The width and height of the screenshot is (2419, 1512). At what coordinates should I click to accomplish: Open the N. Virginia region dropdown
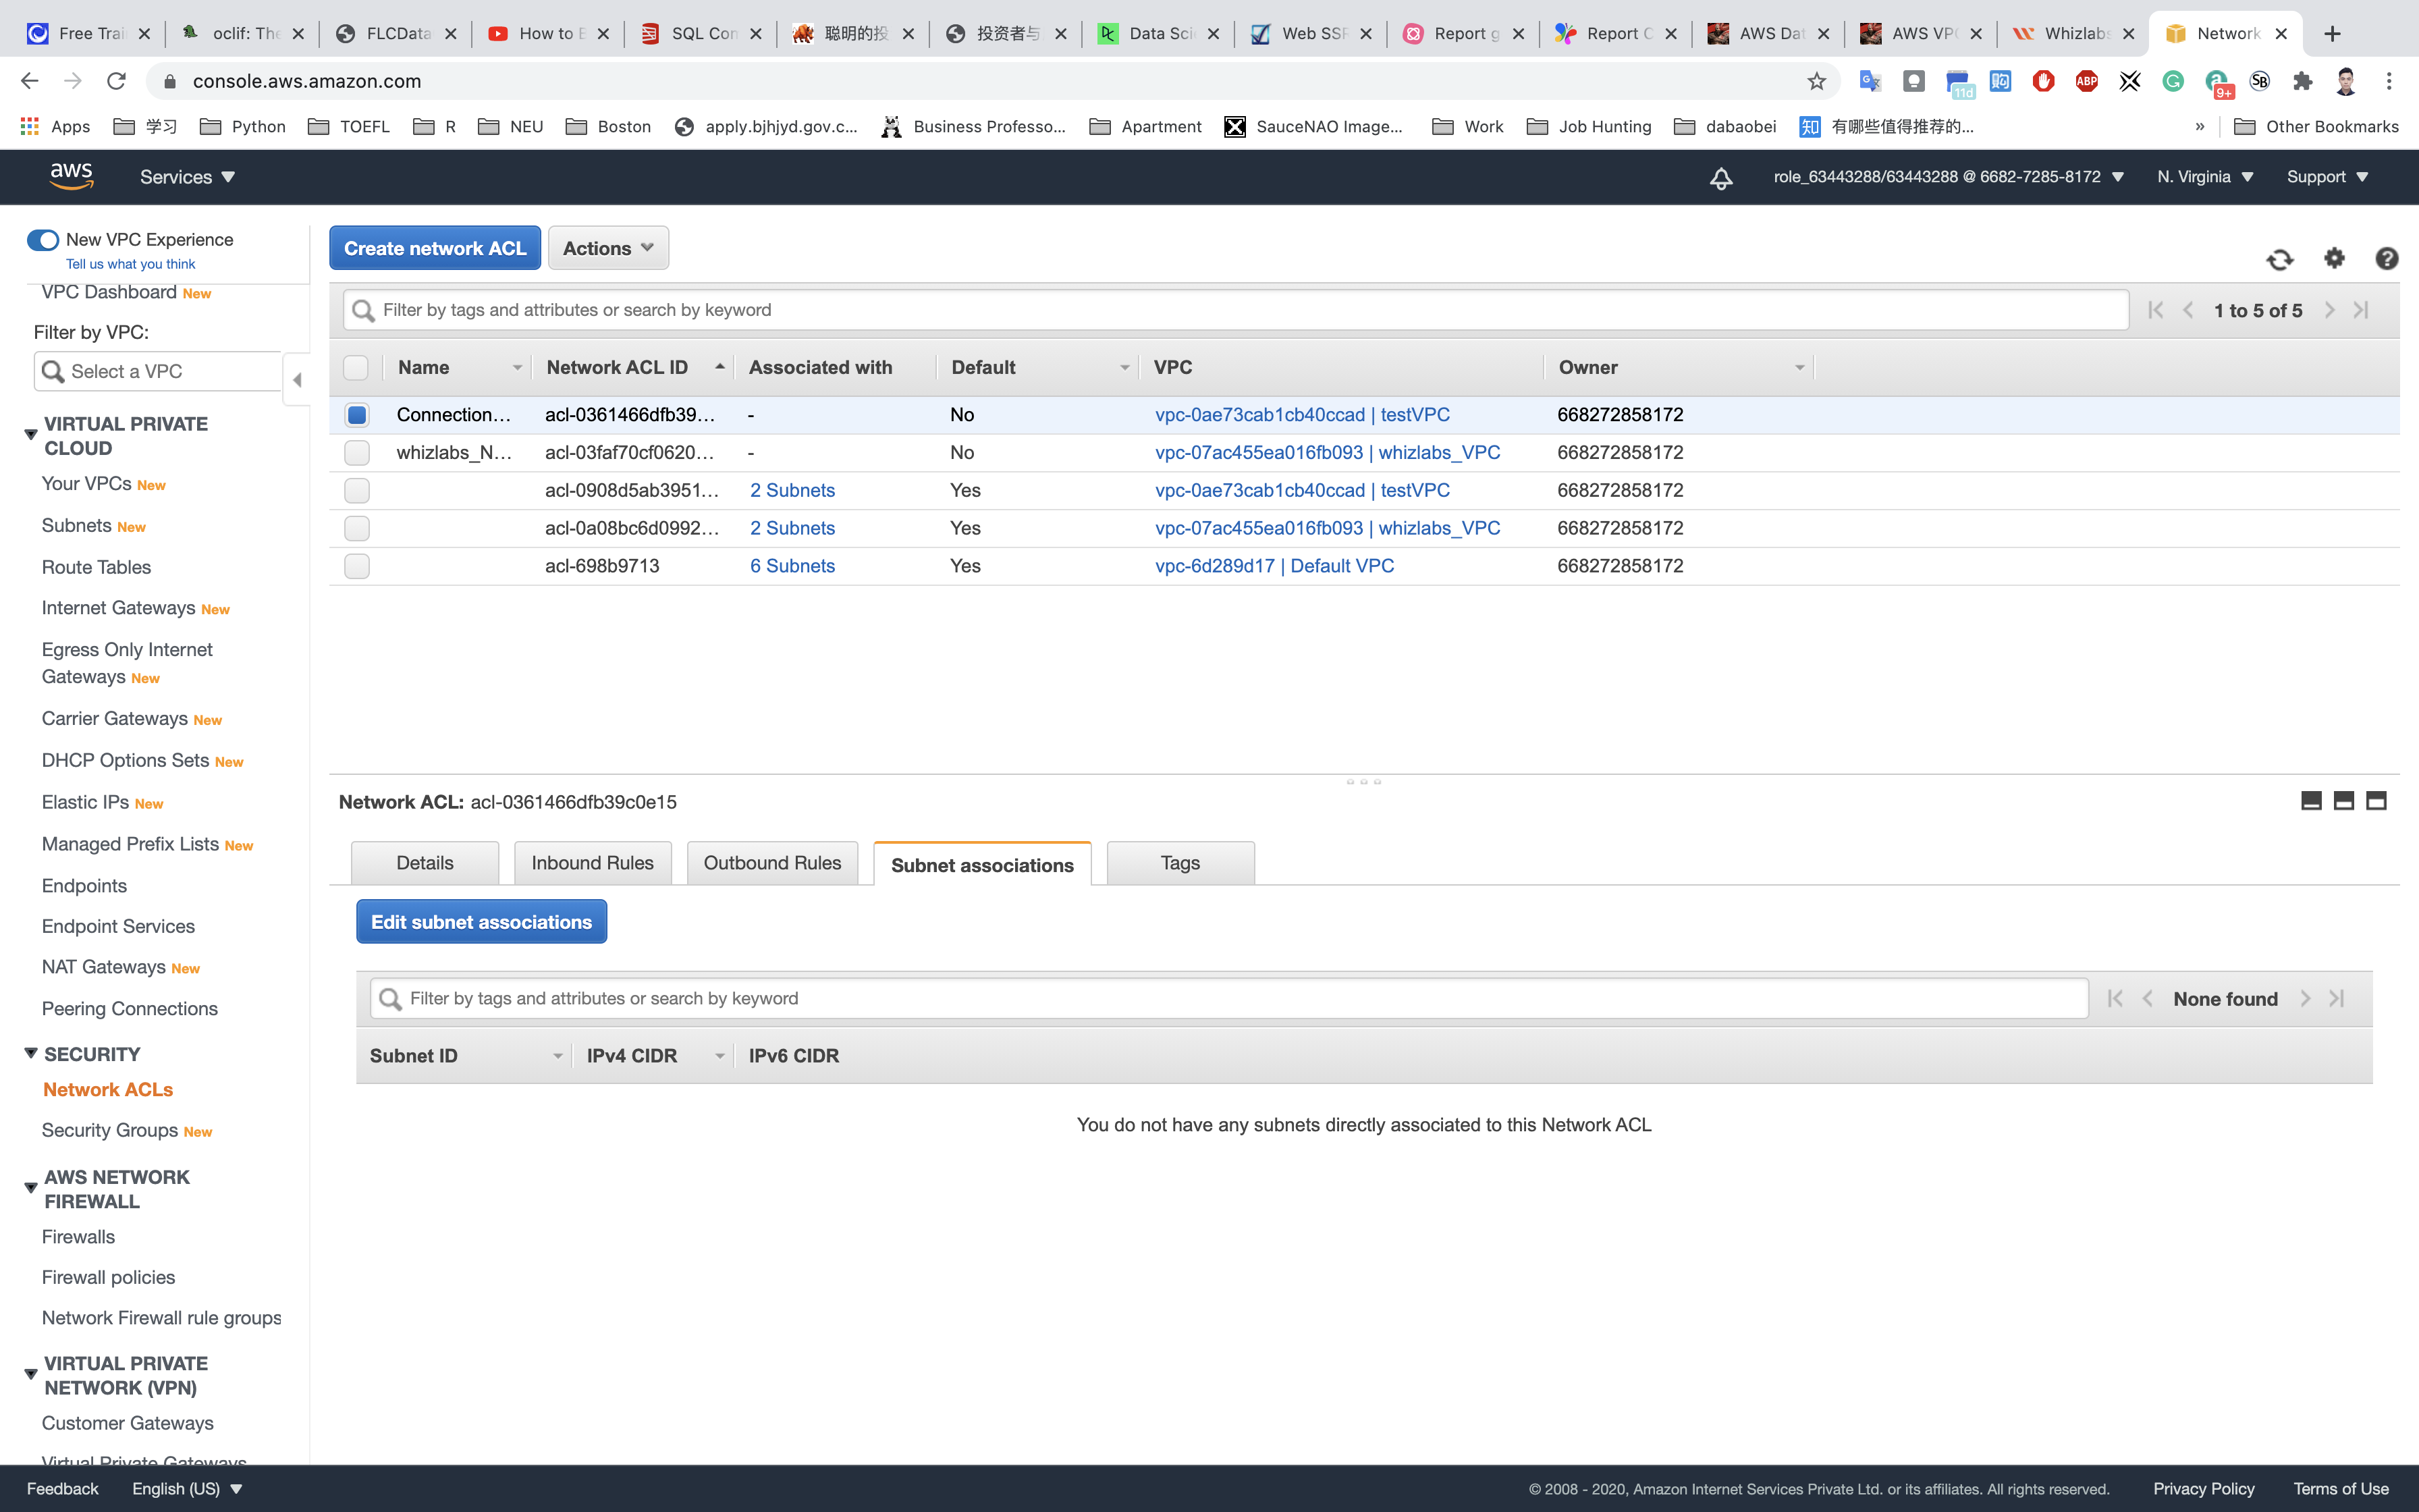click(2204, 177)
